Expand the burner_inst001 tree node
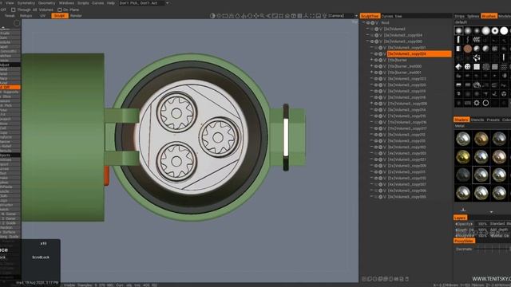 point(371,73)
